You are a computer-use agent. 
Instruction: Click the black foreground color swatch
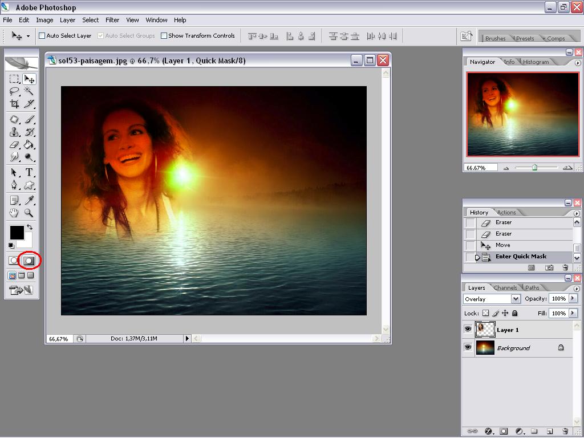(x=17, y=233)
